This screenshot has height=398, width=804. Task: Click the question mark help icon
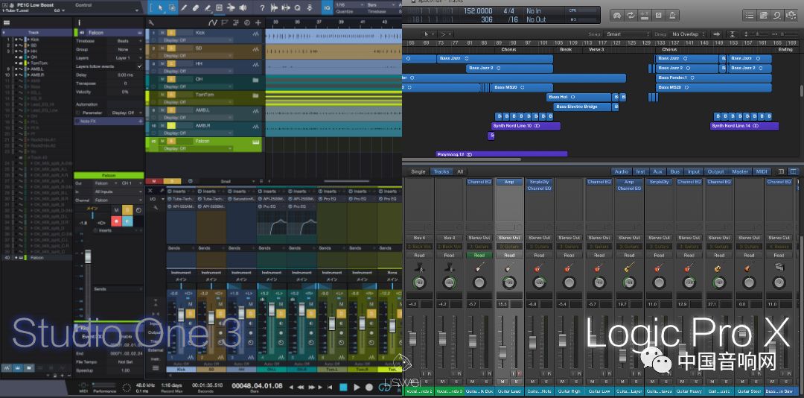click(262, 7)
